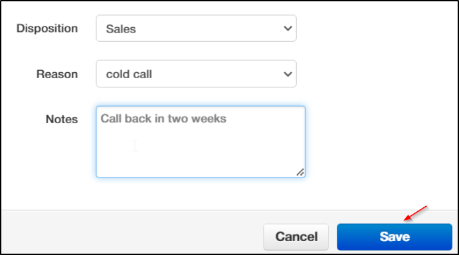Click the blank area right of Notes box
The width and height of the screenshot is (459, 255).
pyautogui.click(x=381, y=142)
